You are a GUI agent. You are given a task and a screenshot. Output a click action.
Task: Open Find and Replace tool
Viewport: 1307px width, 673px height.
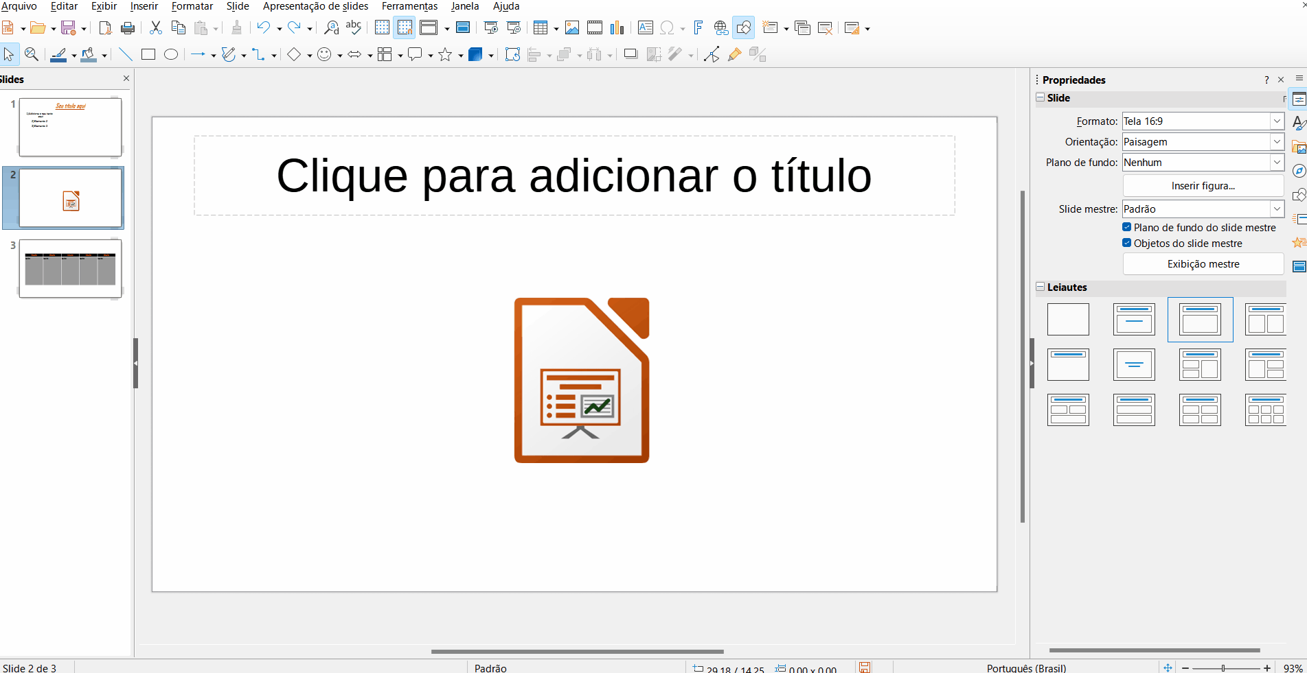331,28
